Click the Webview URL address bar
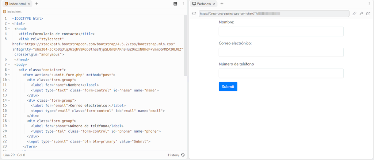 pyautogui.click(x=274, y=14)
